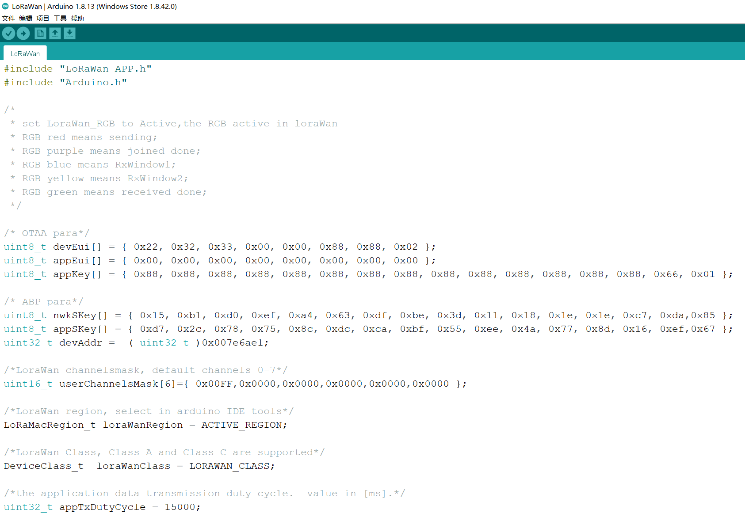
Task: Select the LoRaWan sketch tab
Action: [25, 53]
